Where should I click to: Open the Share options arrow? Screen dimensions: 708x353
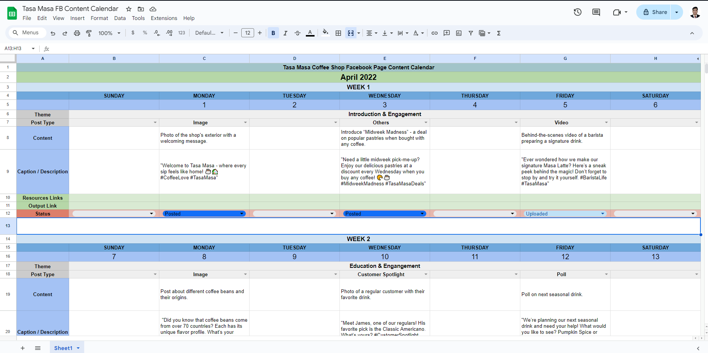(677, 12)
